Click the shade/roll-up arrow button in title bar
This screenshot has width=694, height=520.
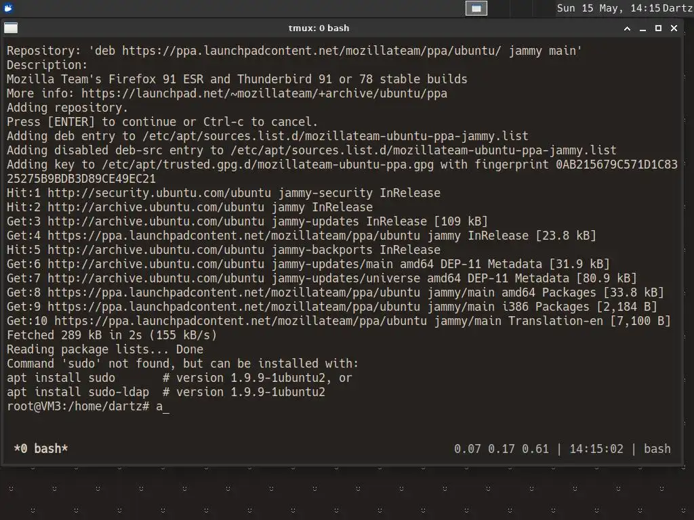(x=627, y=28)
